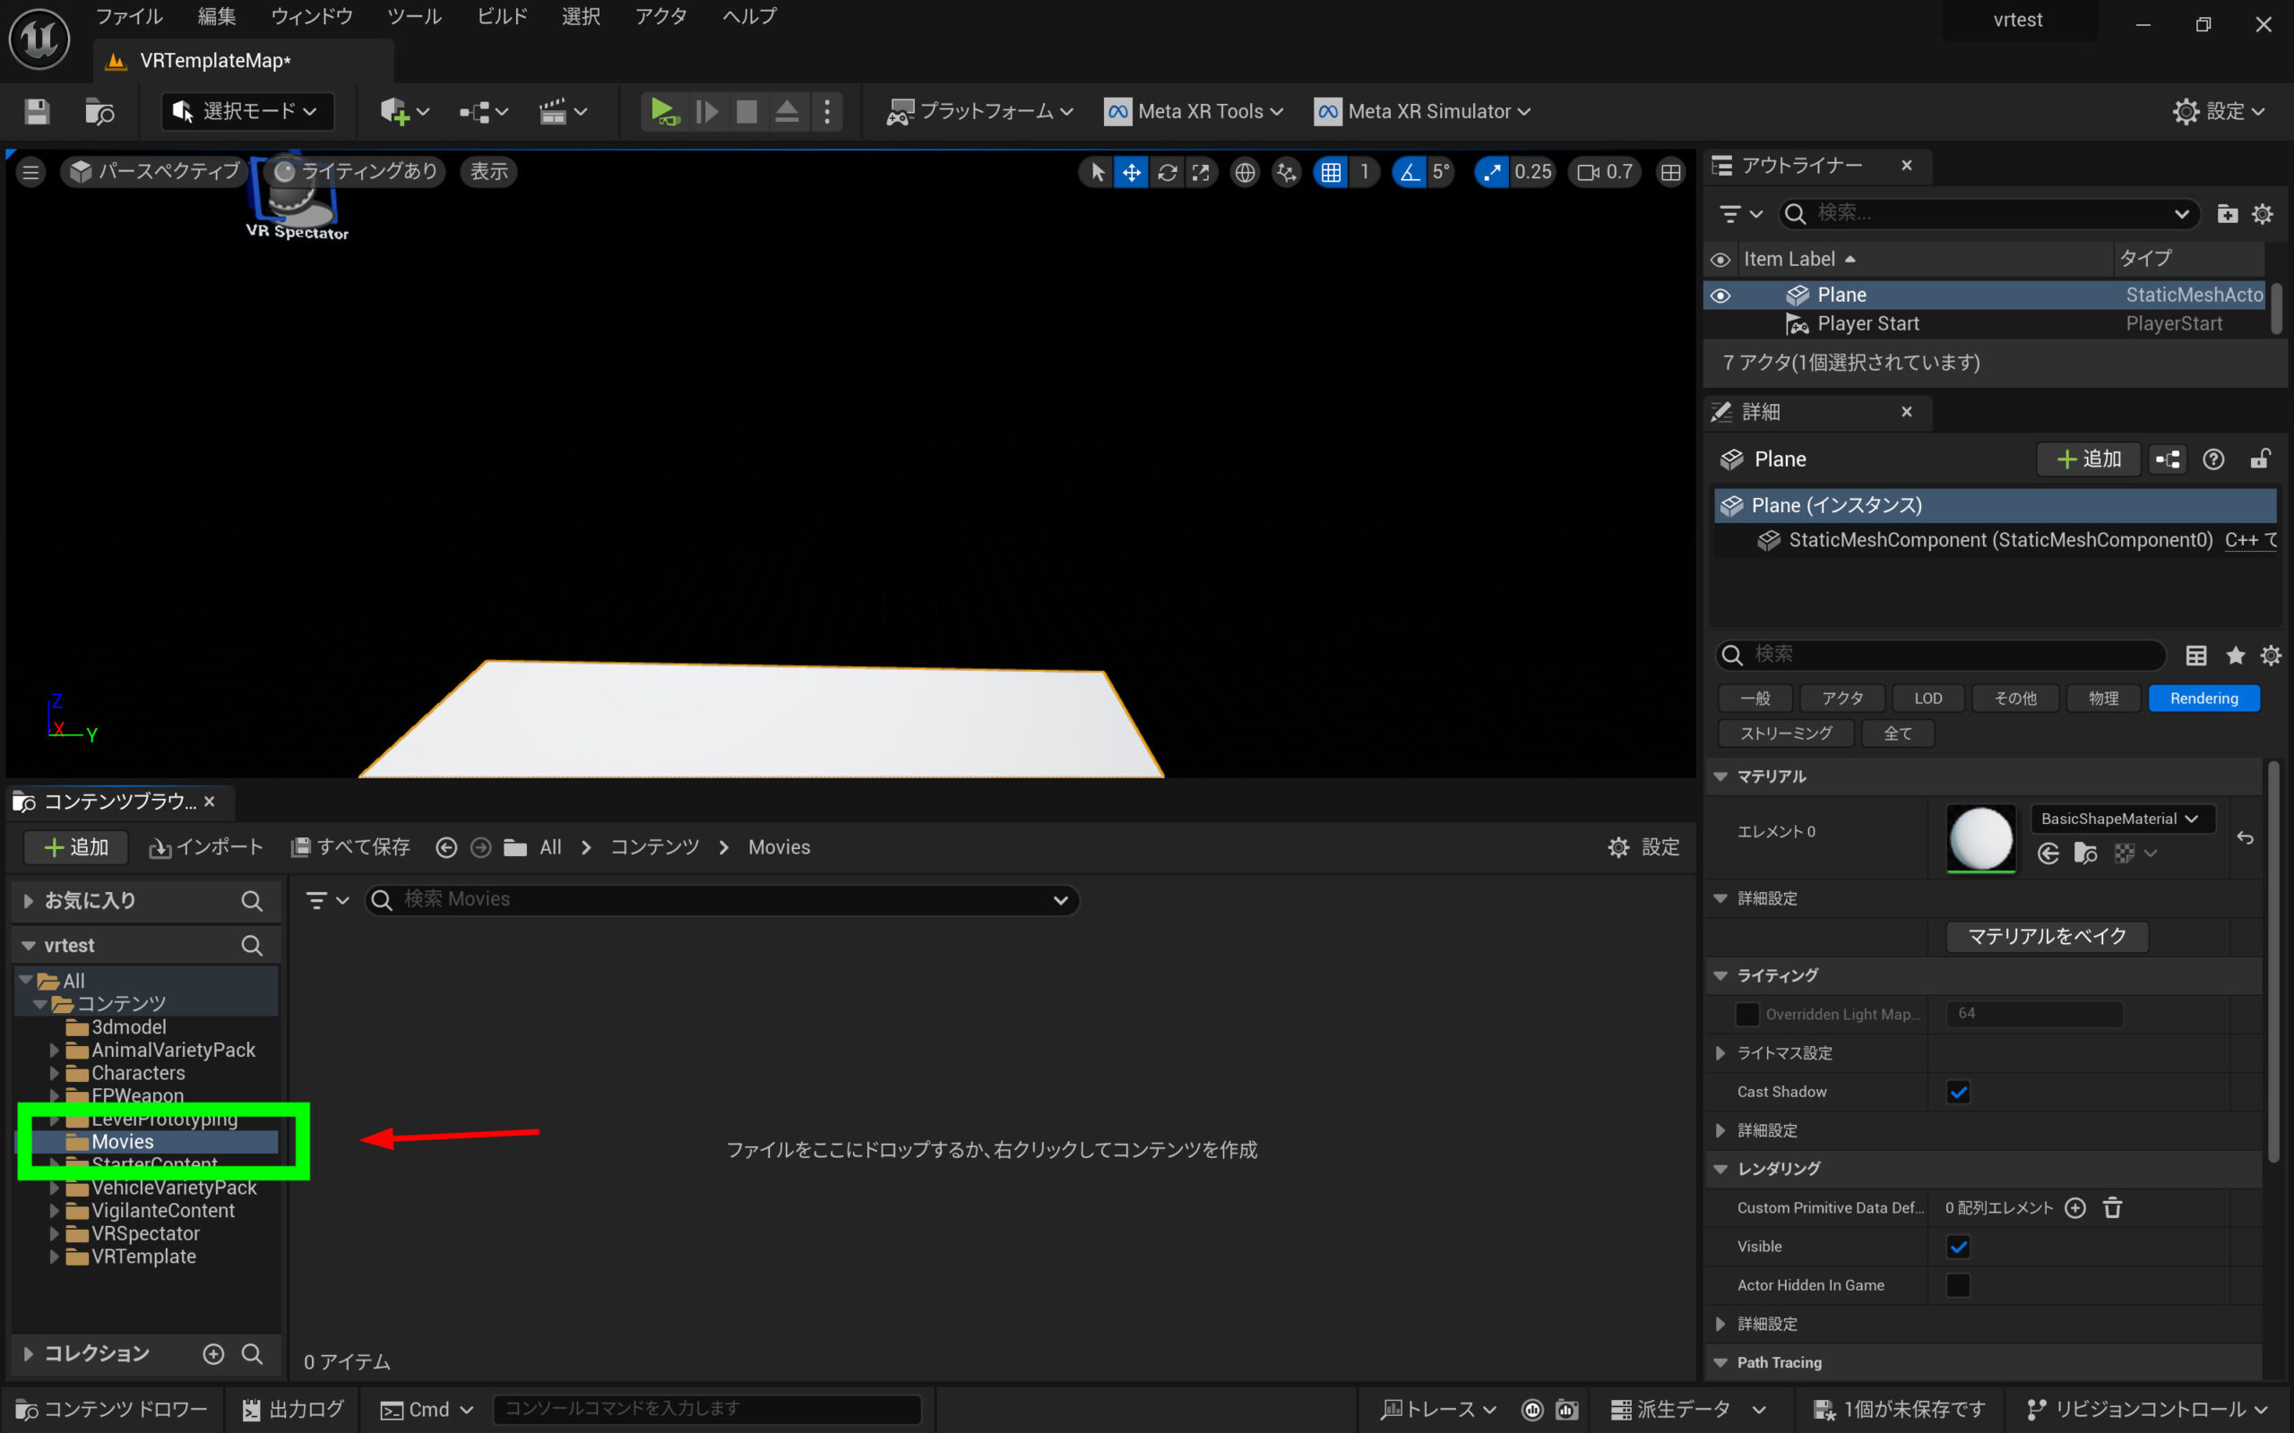Uncheck the Cast Shadow checkbox

1959,1092
